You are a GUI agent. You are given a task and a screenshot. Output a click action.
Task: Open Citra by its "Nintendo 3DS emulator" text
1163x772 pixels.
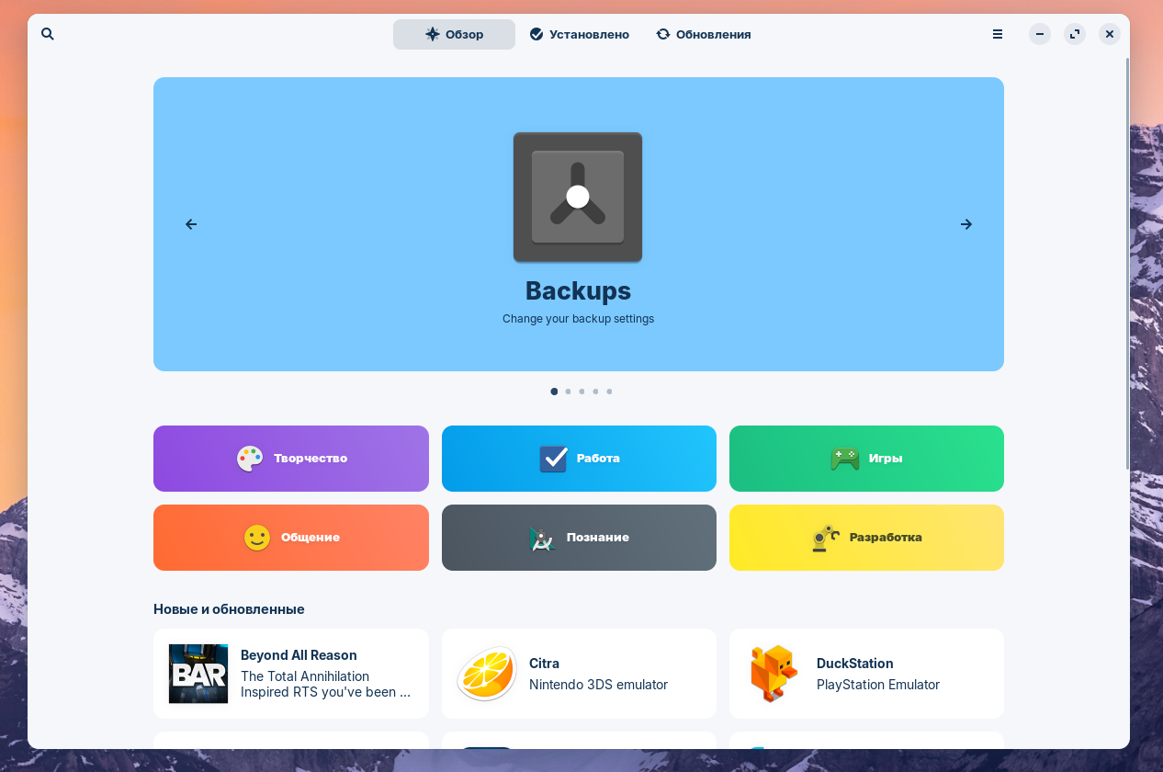coord(598,685)
